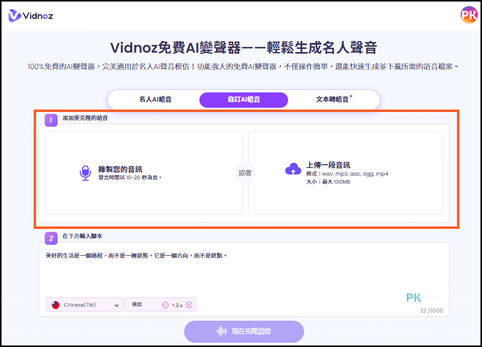Viewport: 482px width, 347px height.
Task: Choose the 上傳一段音訊 upload option
Action: pyautogui.click(x=346, y=173)
